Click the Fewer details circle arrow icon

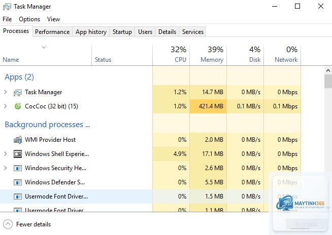click(x=8, y=224)
